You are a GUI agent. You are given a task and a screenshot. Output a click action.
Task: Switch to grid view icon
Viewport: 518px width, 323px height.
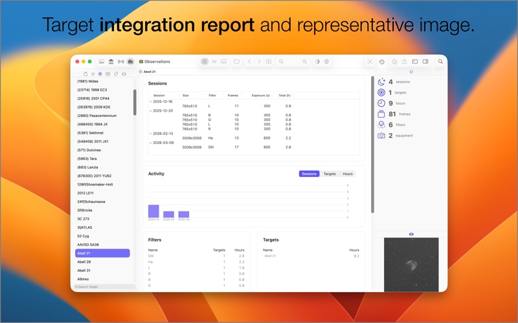point(205,61)
